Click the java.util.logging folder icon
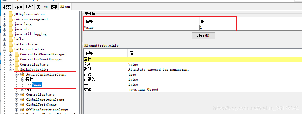302x114 pixels. [10, 34]
